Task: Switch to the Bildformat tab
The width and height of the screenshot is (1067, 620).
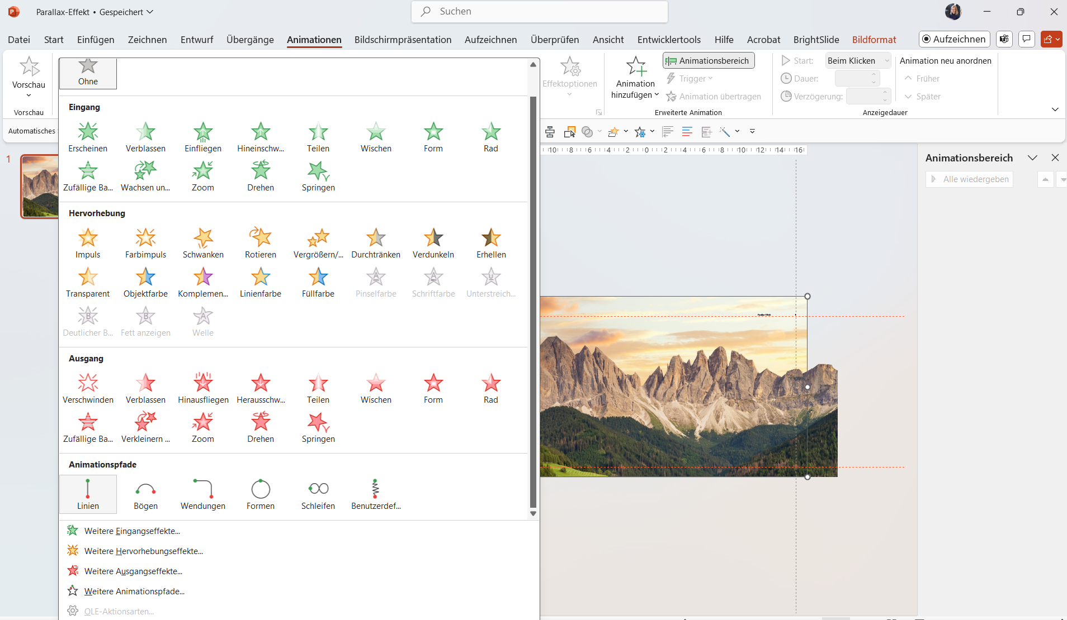Action: point(874,40)
